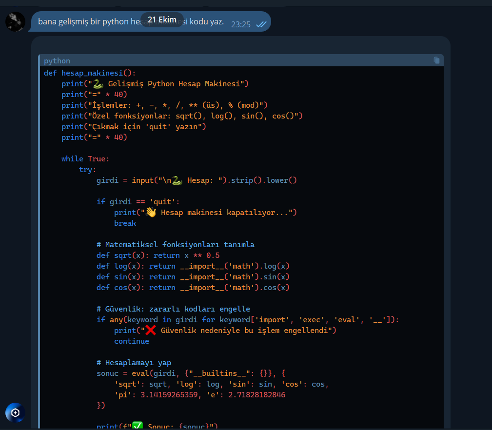Click the 'def log(x)' line

(x=193, y=266)
